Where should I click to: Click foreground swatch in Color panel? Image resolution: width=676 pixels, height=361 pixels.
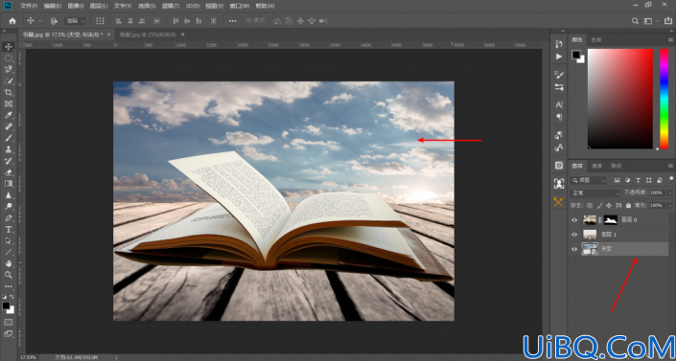576,55
